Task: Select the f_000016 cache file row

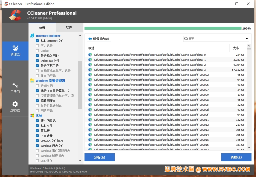Action: point(166,145)
